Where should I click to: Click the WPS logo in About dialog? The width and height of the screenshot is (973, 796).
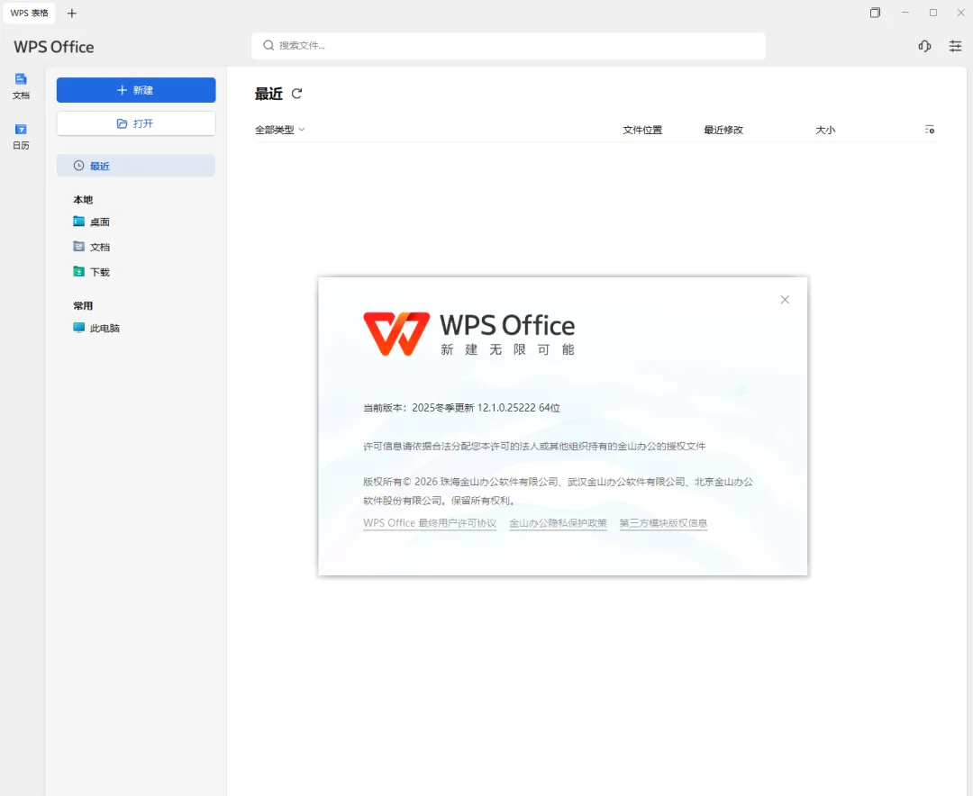point(396,333)
